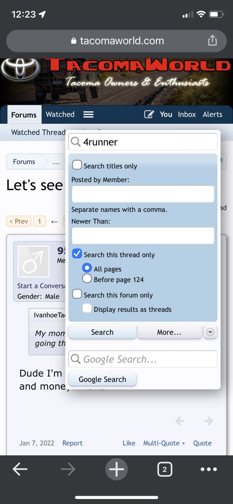Expand the dropdown arrow next to More
Screen dimensions: 233x504
(210, 332)
